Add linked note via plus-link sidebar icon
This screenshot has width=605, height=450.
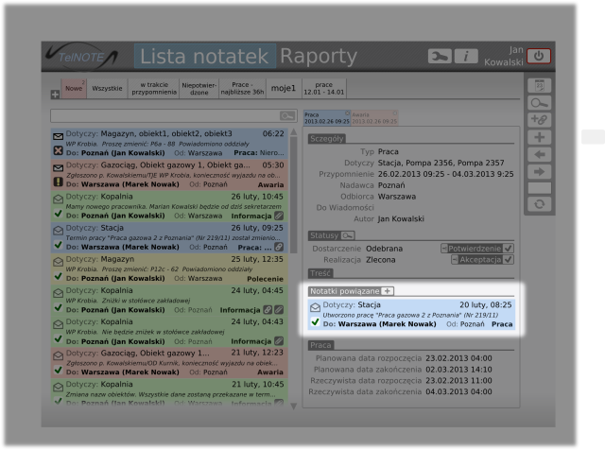[540, 120]
